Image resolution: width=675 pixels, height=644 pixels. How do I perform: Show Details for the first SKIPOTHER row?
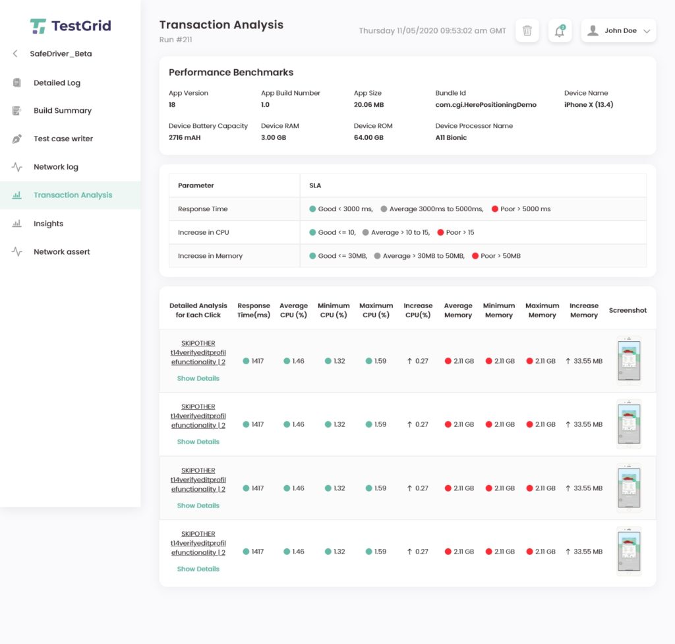[198, 378]
